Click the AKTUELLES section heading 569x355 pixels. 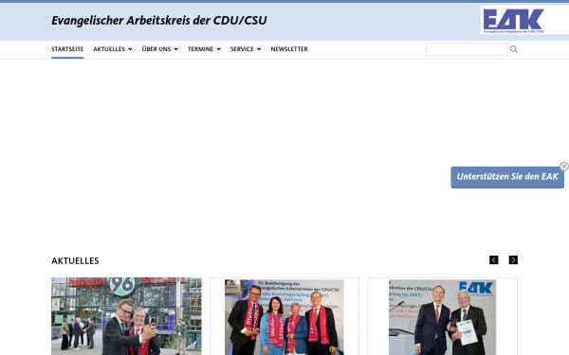75,261
